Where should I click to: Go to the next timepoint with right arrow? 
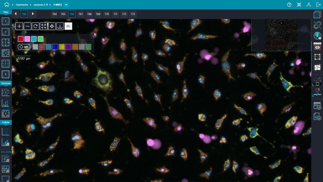point(33,14)
